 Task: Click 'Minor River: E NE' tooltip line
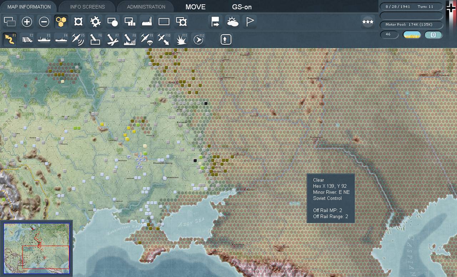point(331,192)
